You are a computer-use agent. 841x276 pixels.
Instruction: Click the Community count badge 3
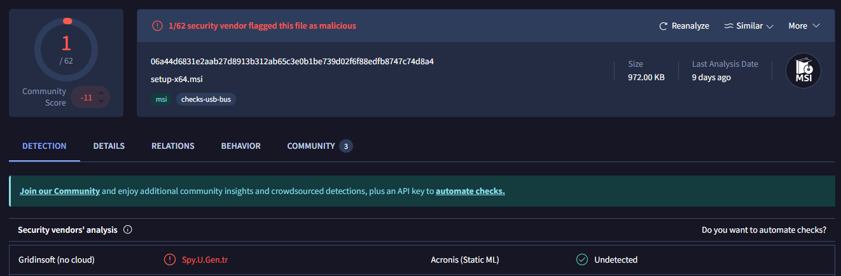[x=346, y=146]
